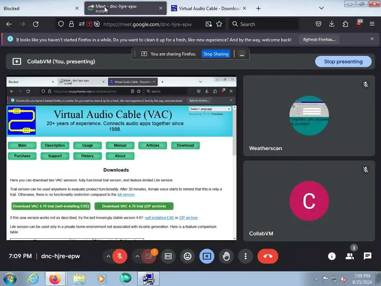Expand audio settings chevron beside microphone
This screenshot has width=381, height=286.
[108, 256]
